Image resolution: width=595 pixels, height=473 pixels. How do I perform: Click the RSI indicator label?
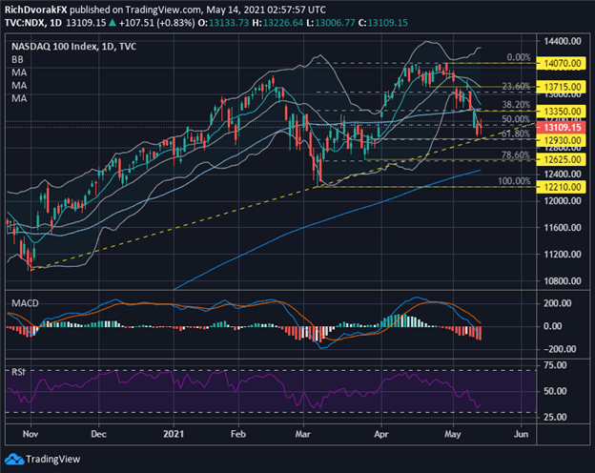click(19, 372)
